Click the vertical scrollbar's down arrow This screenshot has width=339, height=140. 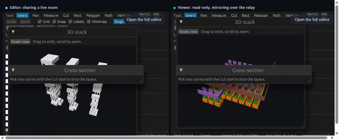point(337,133)
